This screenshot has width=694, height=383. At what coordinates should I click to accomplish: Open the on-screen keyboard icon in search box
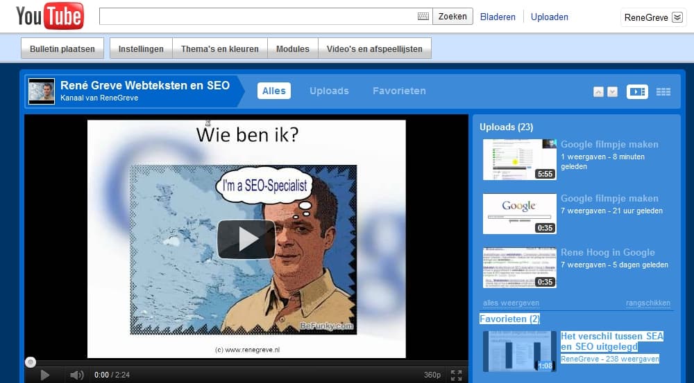point(423,17)
